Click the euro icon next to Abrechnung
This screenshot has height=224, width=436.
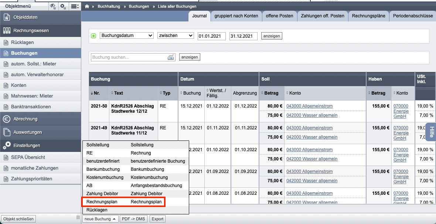click(x=7, y=119)
